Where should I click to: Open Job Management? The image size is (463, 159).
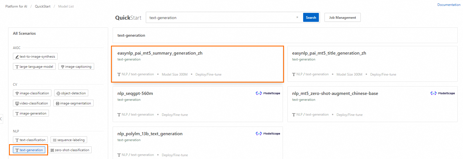click(x=342, y=17)
